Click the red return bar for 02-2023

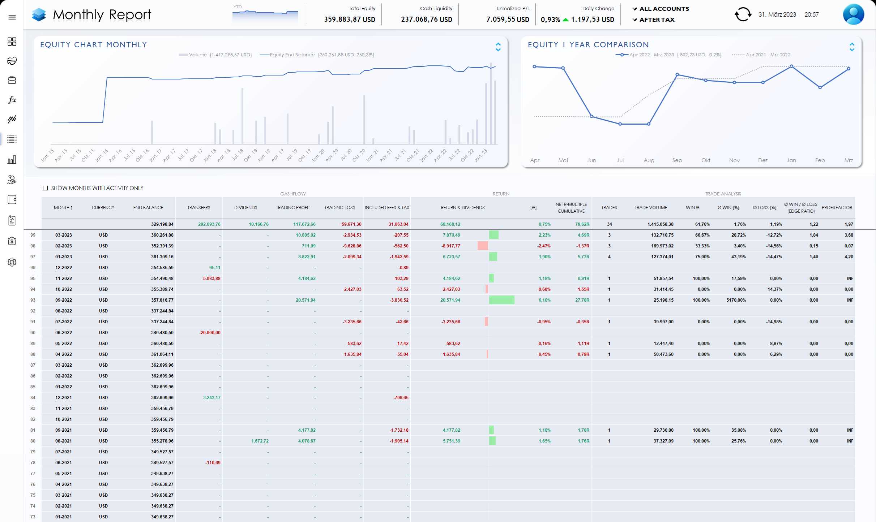(483, 246)
